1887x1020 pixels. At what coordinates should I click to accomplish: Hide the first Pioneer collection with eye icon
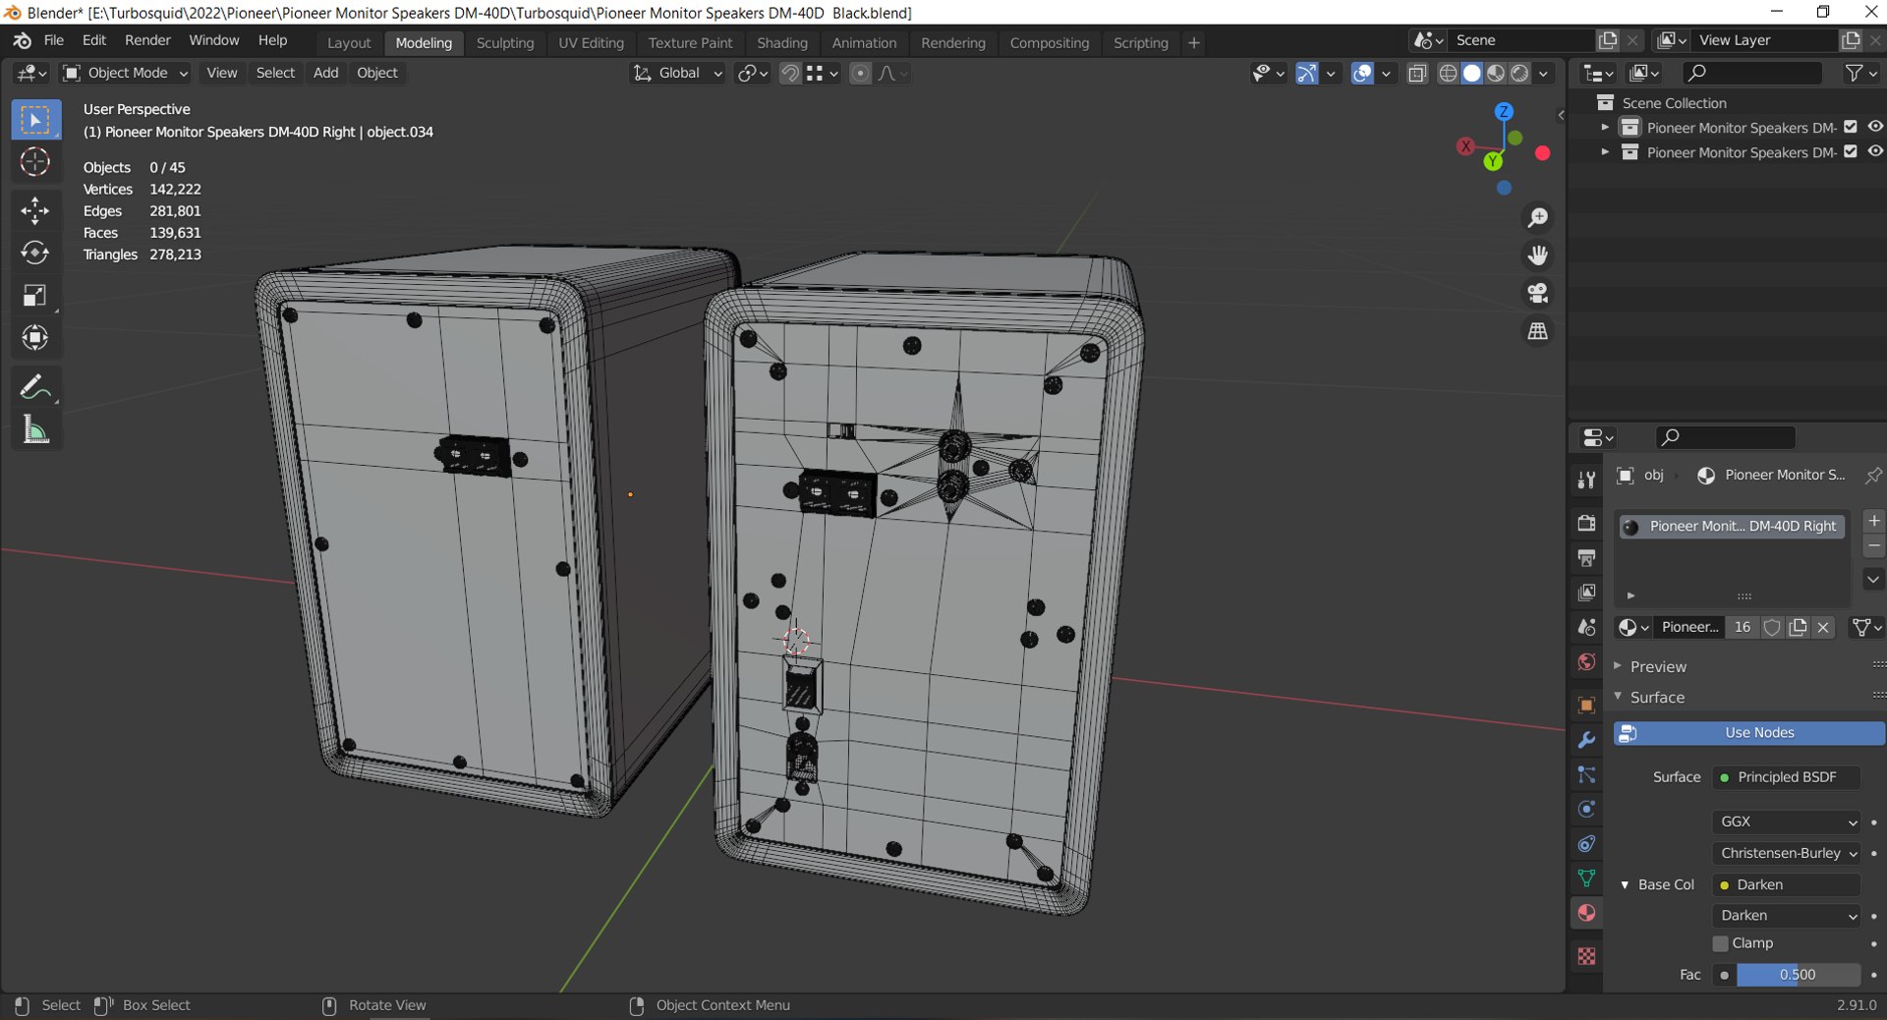tap(1875, 127)
